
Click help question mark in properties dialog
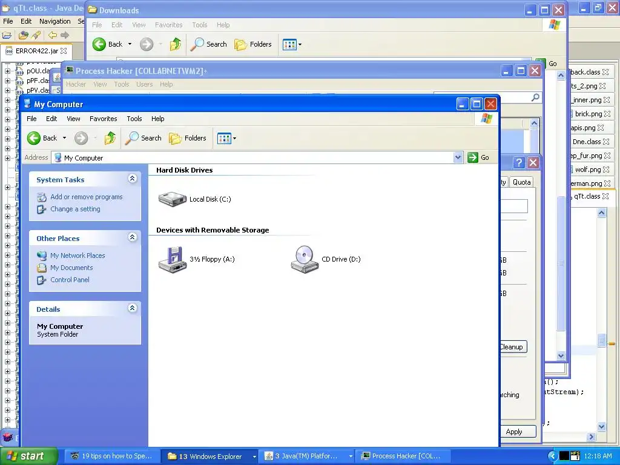(x=519, y=162)
